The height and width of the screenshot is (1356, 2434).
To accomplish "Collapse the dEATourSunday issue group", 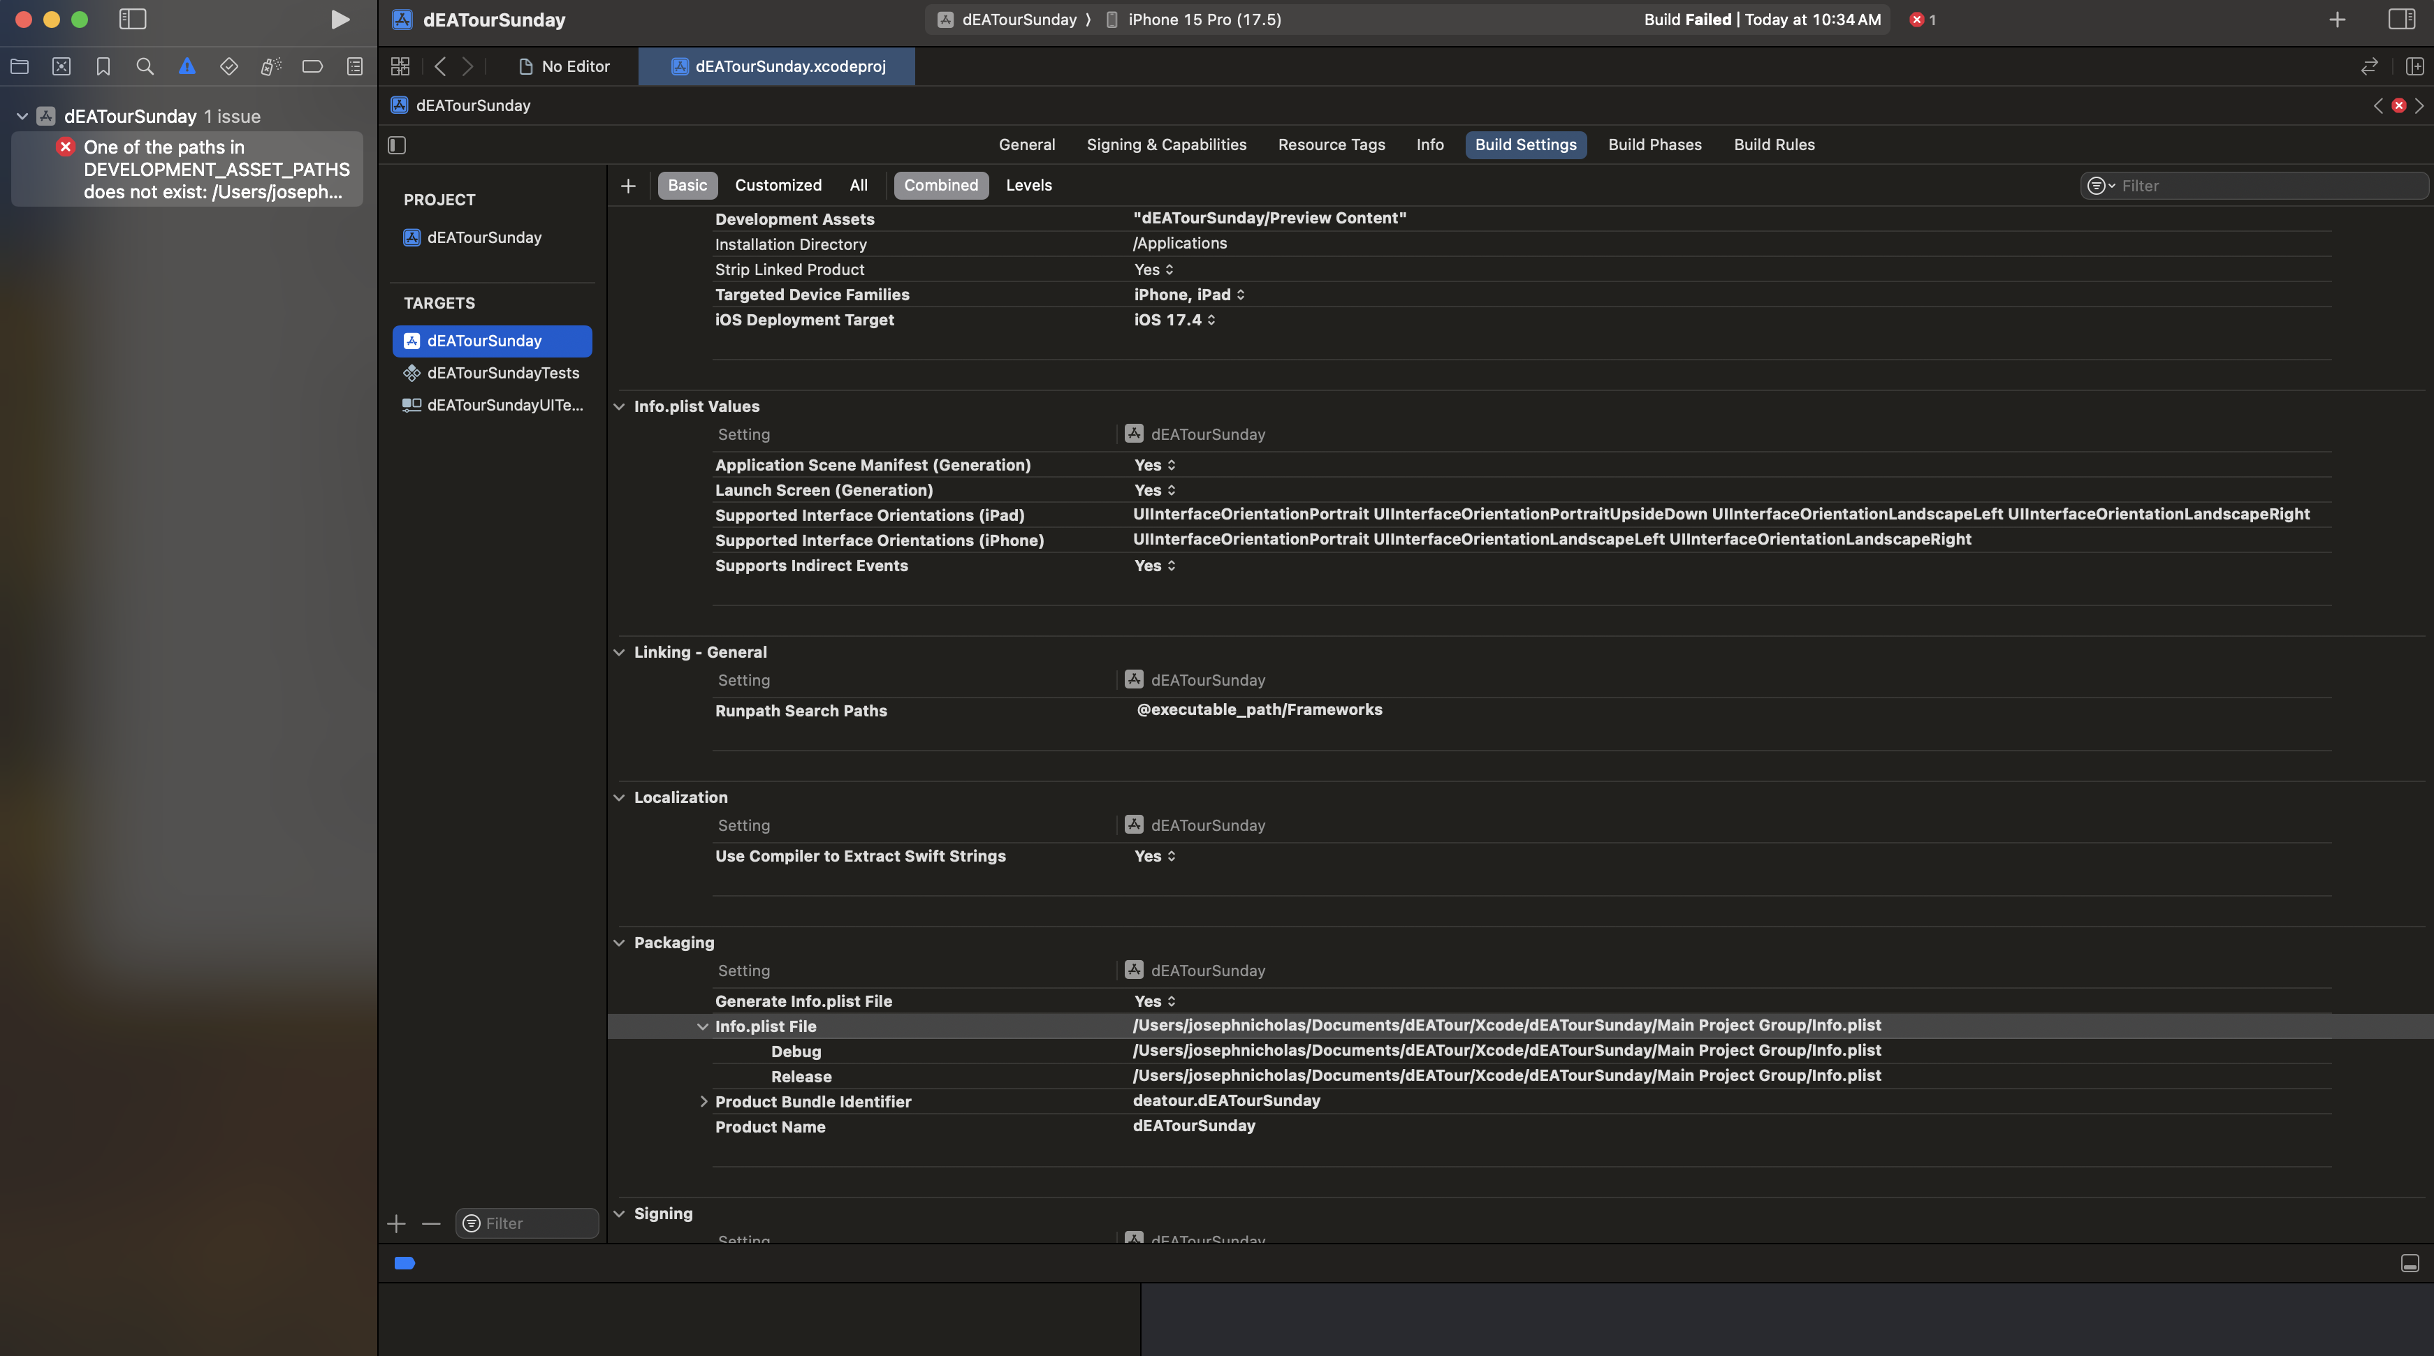I will (22, 116).
